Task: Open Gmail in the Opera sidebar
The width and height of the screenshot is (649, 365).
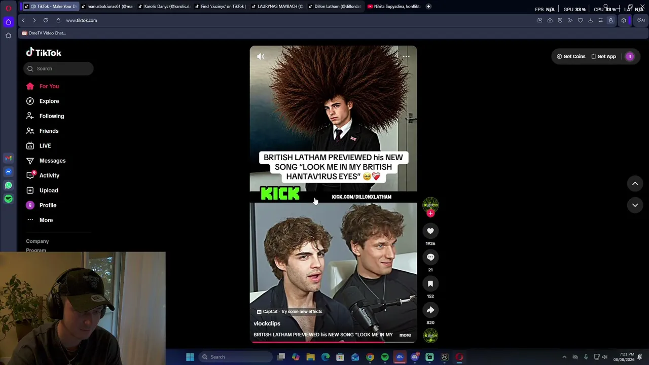Action: tap(8, 158)
